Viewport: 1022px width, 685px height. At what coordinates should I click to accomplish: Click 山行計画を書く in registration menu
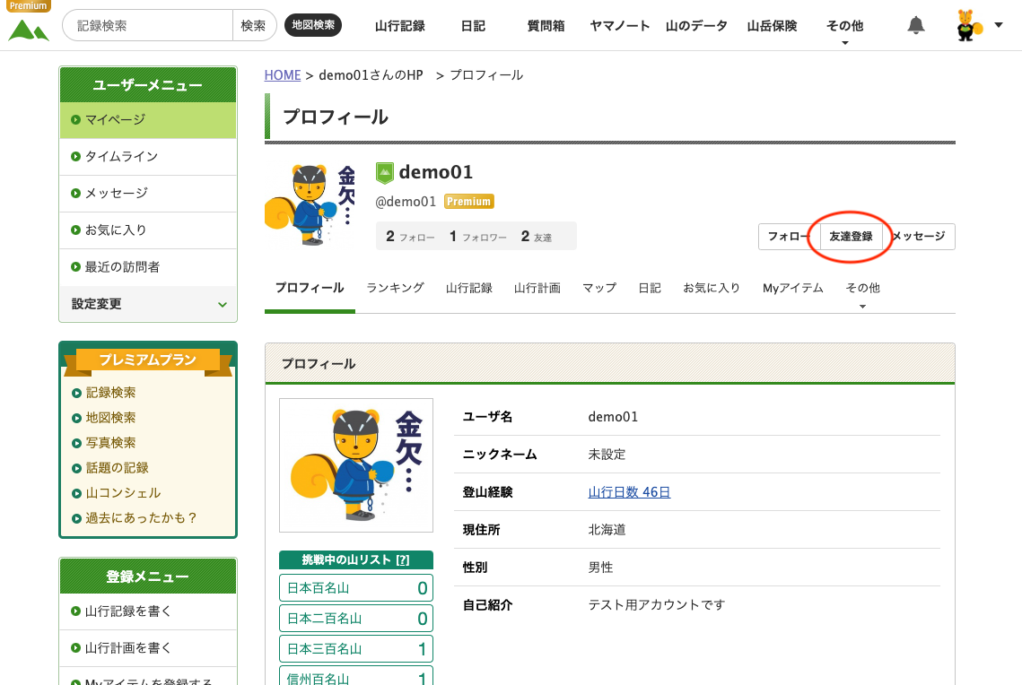point(148,648)
